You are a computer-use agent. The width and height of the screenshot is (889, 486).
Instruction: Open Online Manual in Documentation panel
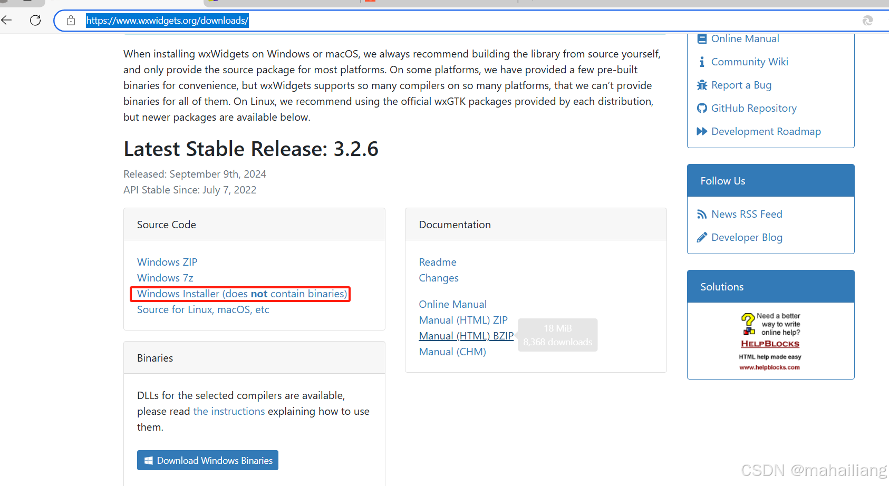[x=452, y=304]
